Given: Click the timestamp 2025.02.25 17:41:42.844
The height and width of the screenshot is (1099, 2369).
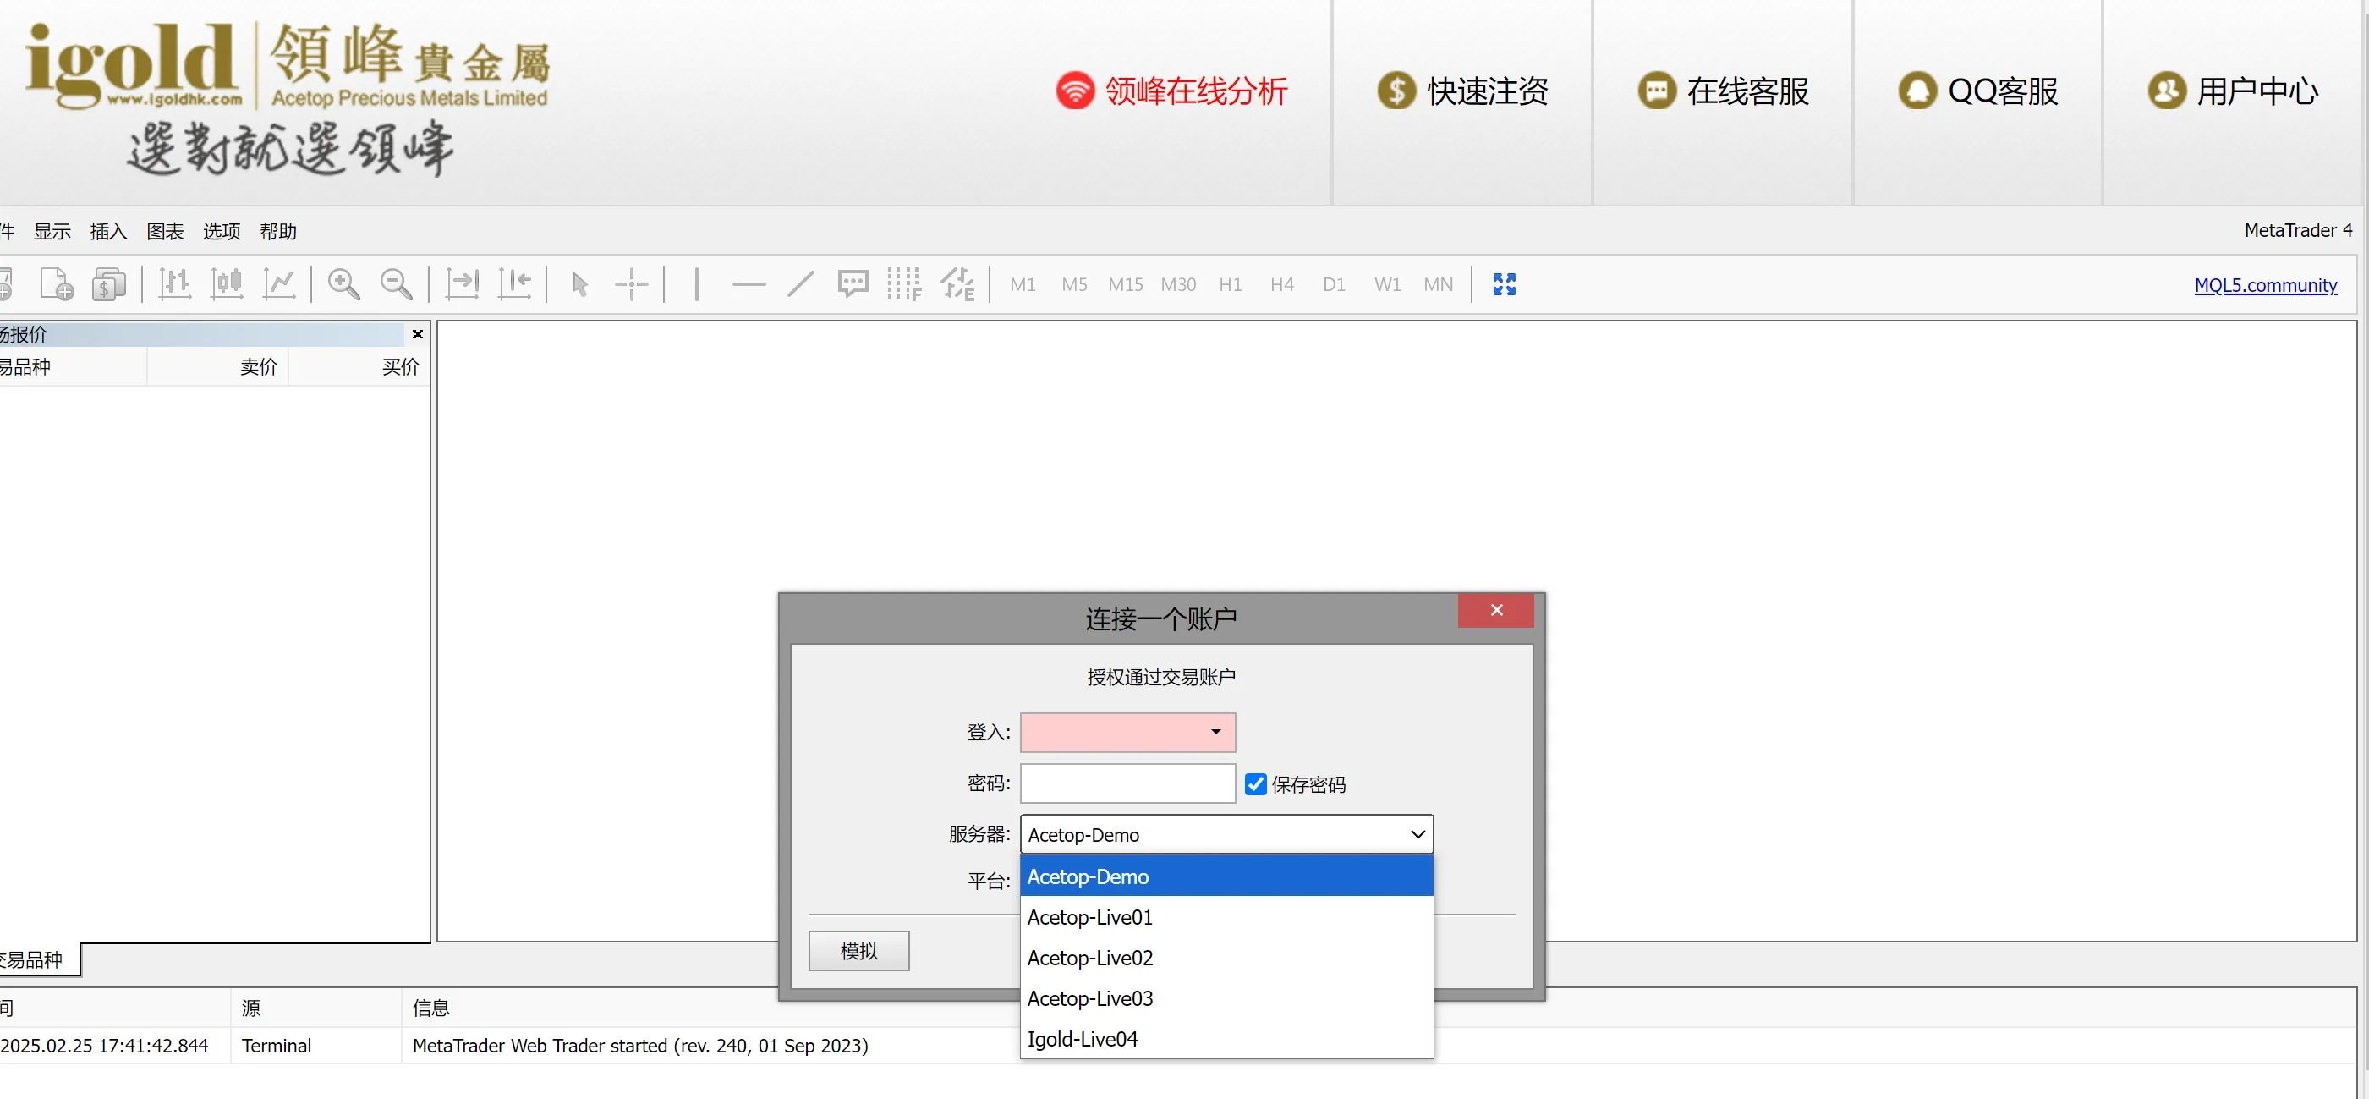Looking at the screenshot, I should [104, 1045].
